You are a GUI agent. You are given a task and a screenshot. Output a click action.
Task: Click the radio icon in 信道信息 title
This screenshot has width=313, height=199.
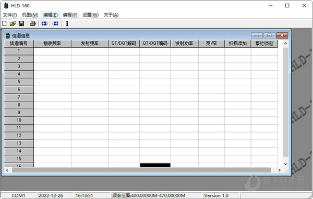(x=8, y=35)
